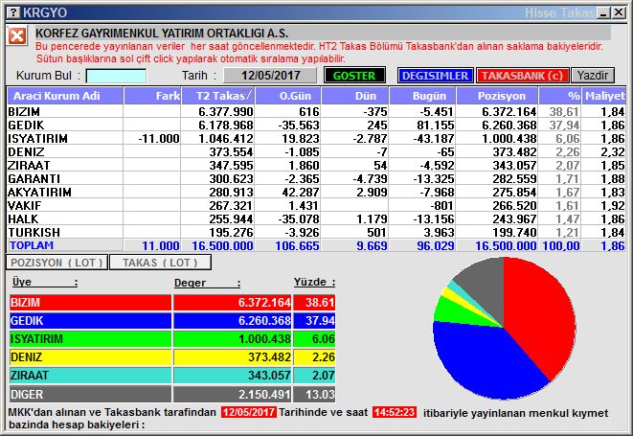Select the GARANTI row in the table
633x436 pixels.
click(316, 178)
